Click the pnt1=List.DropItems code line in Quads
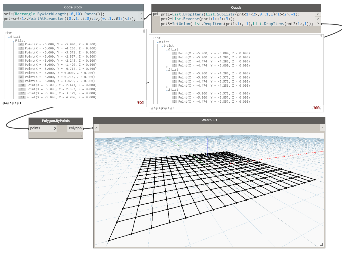This screenshot has width=342, height=259. click(230, 14)
